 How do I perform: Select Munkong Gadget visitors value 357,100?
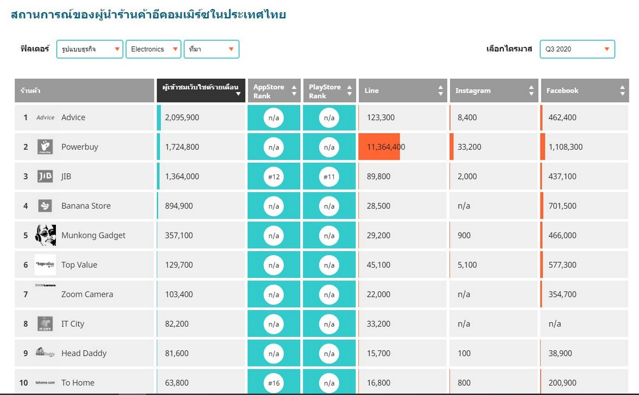click(179, 235)
